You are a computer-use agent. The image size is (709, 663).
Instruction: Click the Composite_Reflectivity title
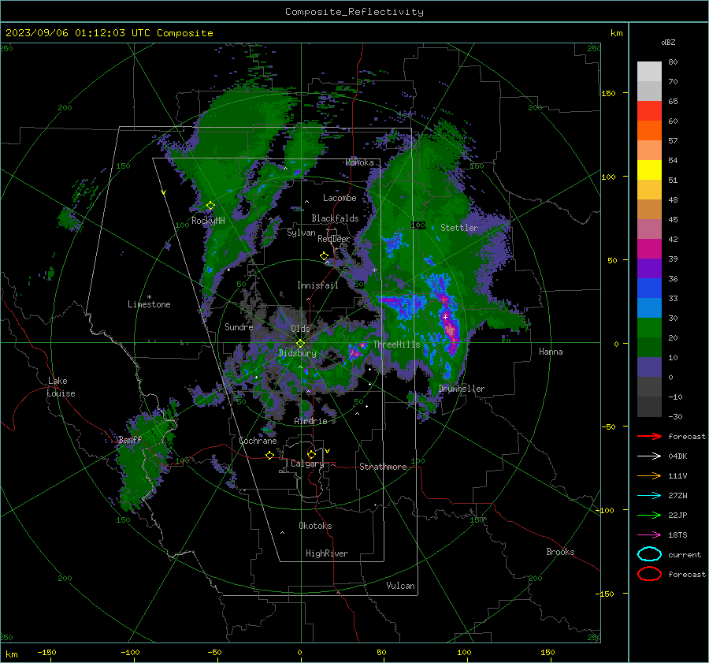pyautogui.click(x=354, y=12)
